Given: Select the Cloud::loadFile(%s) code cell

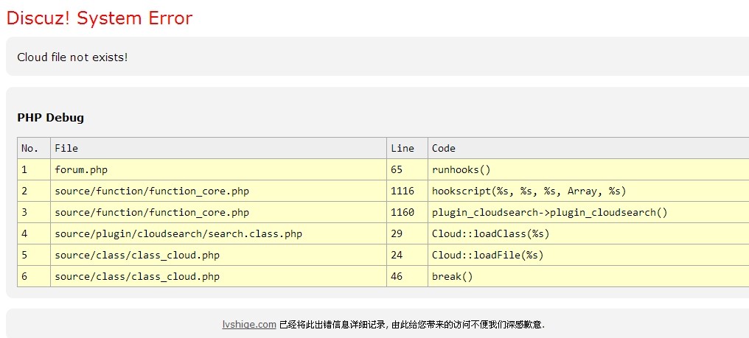Looking at the screenshot, I should [x=487, y=255].
